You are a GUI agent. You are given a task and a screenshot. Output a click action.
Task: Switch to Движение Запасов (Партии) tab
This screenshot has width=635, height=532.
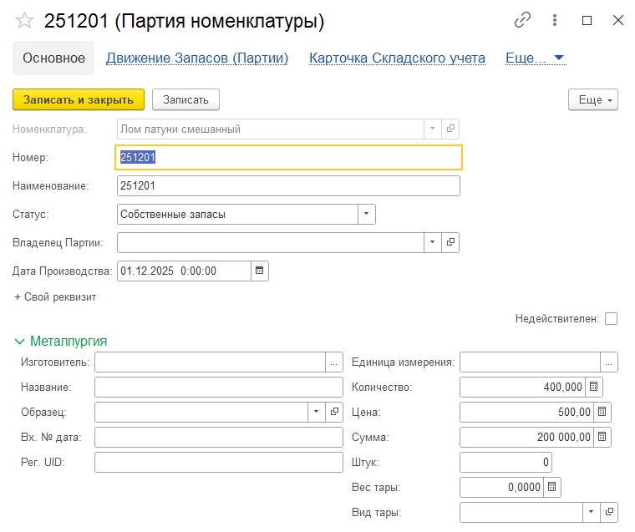(196, 58)
